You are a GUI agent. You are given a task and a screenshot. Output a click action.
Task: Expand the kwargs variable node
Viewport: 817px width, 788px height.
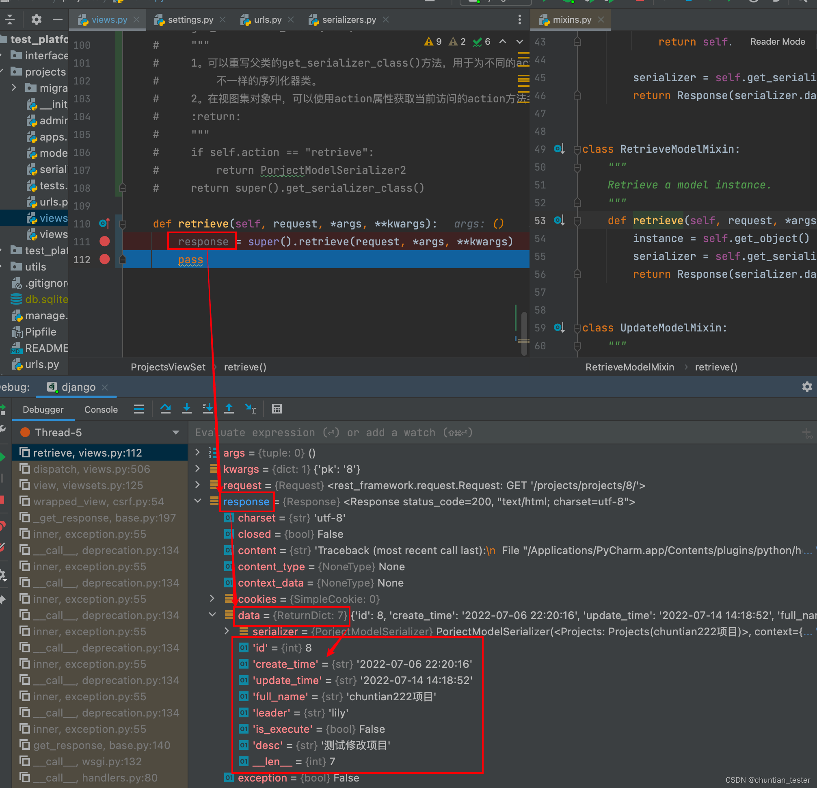click(198, 469)
